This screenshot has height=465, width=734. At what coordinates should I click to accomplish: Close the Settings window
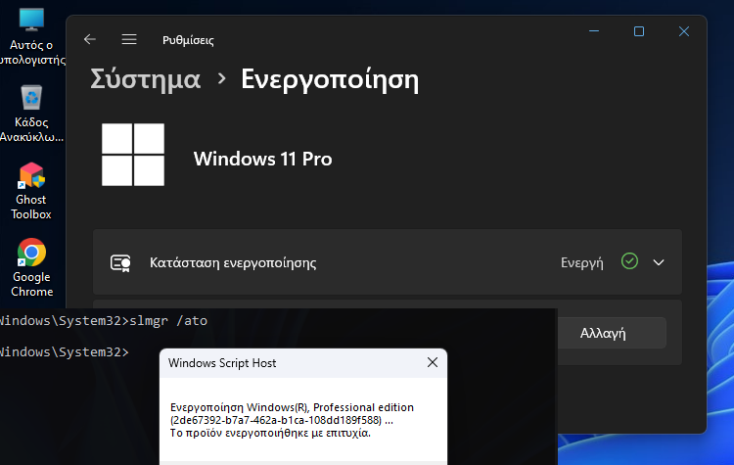684,31
